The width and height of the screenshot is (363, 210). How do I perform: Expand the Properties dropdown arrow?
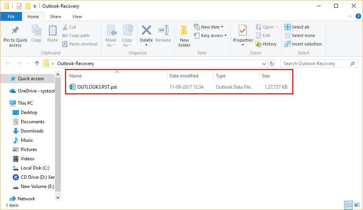pyautogui.click(x=243, y=45)
